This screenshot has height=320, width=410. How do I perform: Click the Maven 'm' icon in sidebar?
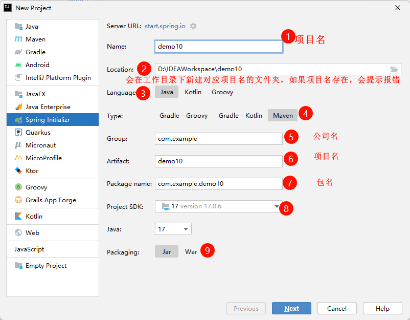18,39
